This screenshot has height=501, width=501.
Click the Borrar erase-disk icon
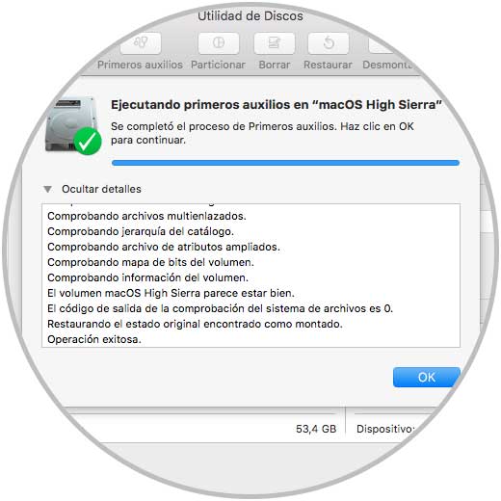click(275, 42)
